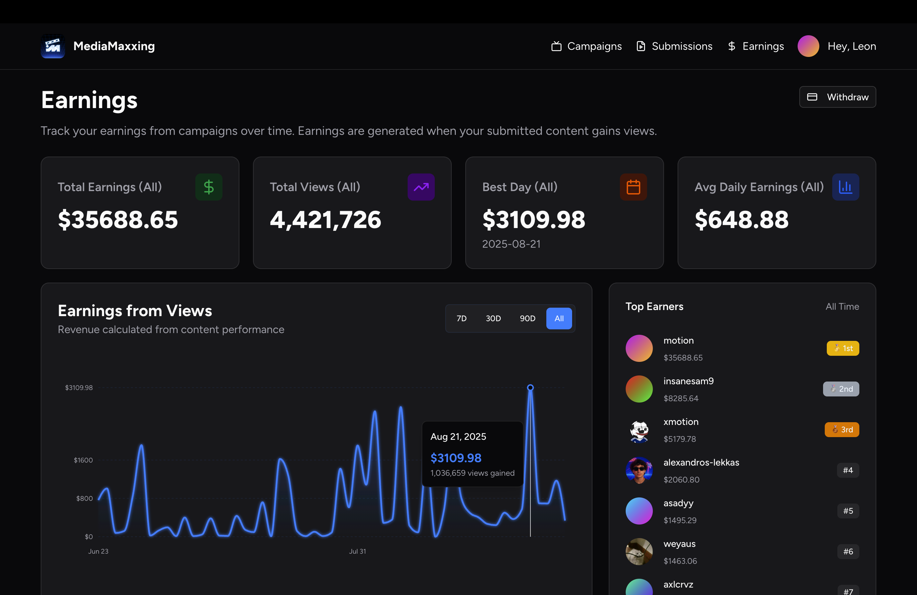Click the orange calendar icon on Best Day

(633, 187)
